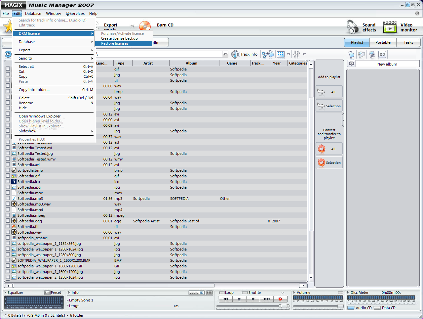Click the Burn CD disc icon
Image resolution: width=423 pixels, height=319 pixels.
(145, 26)
